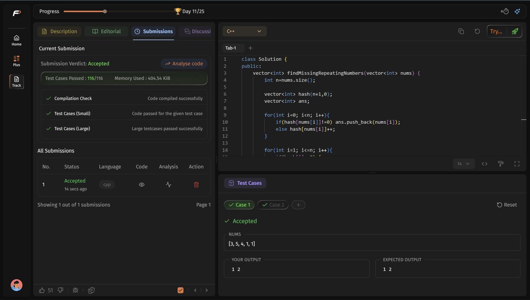Click the Page 1 label
Viewport: 530px width, 300px height.
pos(204,205)
